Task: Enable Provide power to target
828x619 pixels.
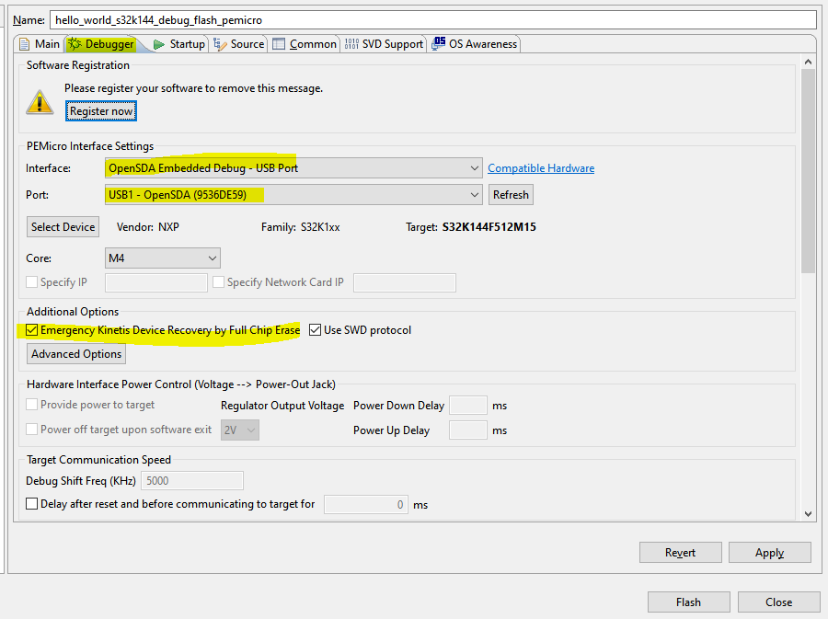Action: pos(31,405)
